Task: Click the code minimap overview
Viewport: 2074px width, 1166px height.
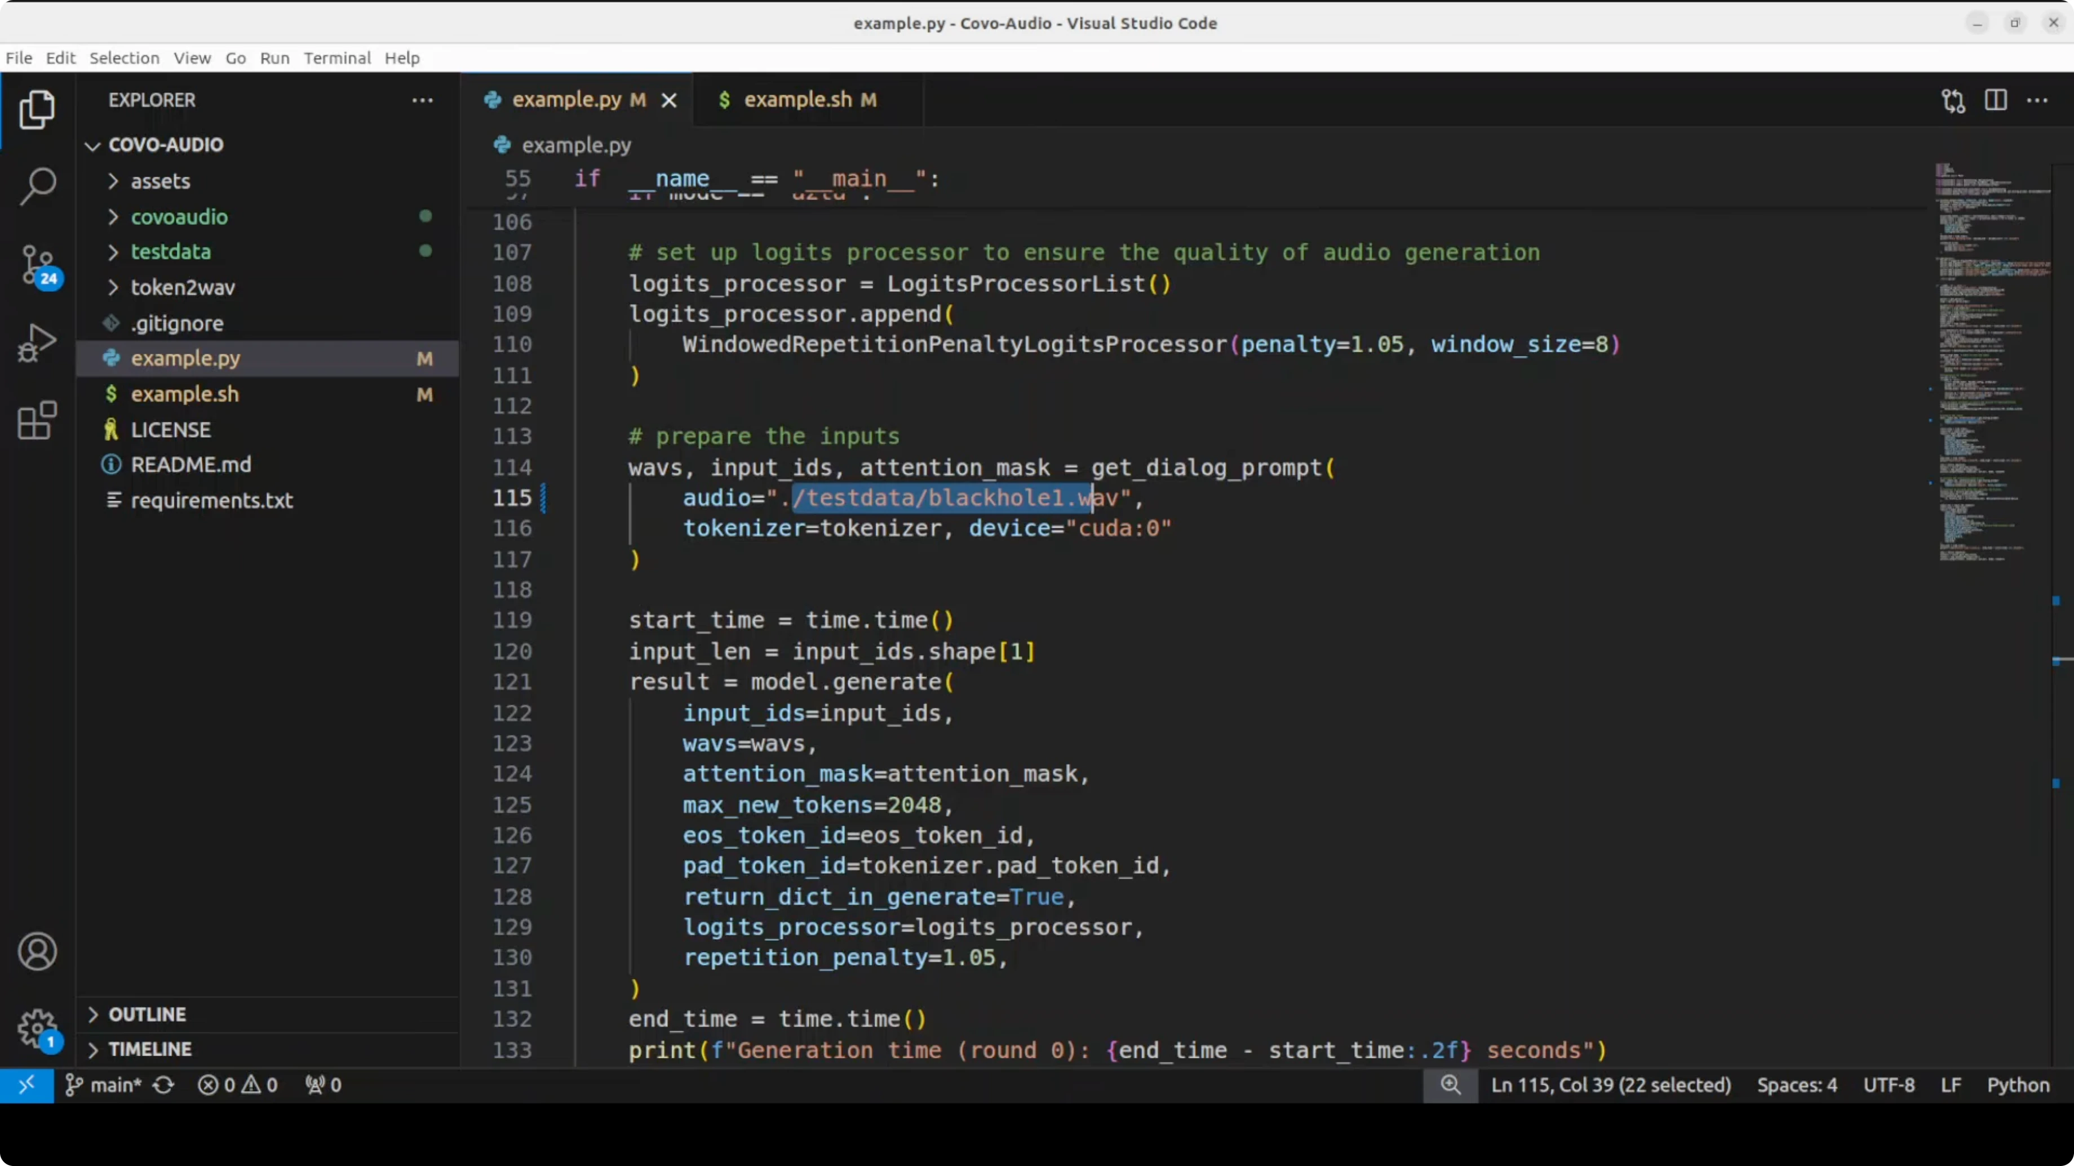Action: coord(1989,362)
